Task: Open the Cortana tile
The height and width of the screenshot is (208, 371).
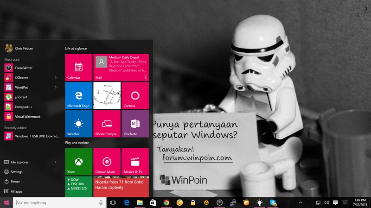Action: point(135,95)
